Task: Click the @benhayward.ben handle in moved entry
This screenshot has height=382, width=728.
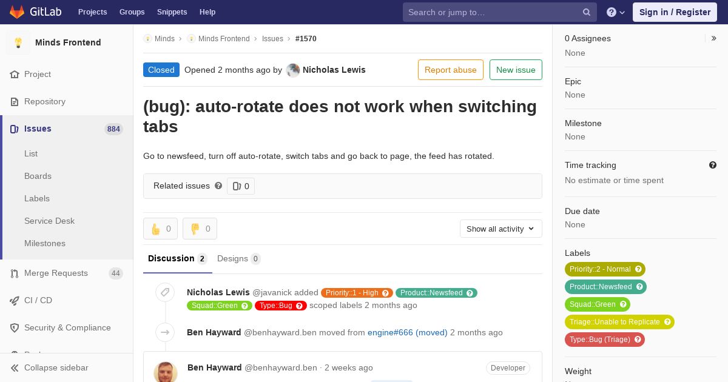Action: tap(280, 332)
